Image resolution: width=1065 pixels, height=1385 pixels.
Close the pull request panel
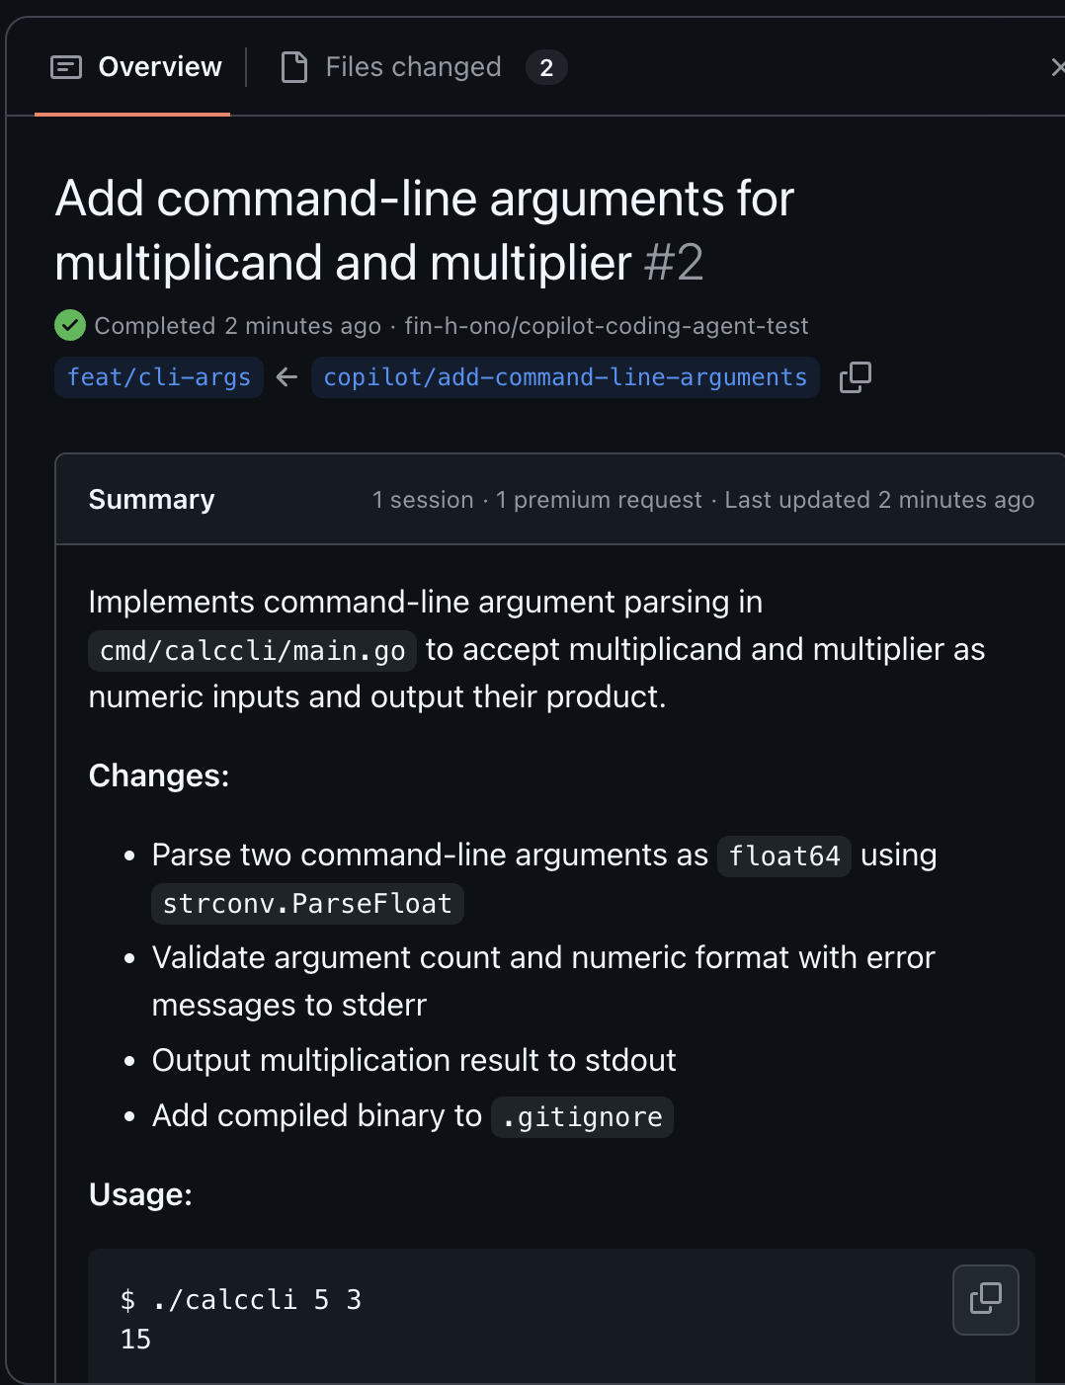click(x=1057, y=67)
